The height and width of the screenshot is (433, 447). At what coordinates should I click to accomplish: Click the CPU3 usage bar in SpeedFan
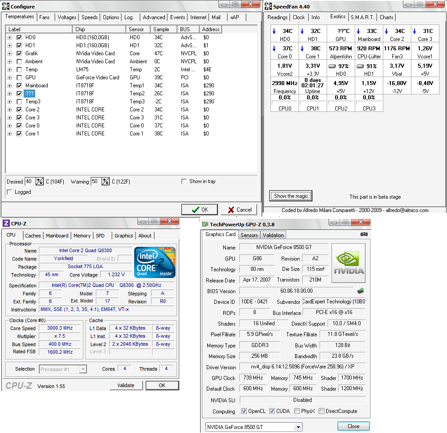pyautogui.click(x=369, y=103)
